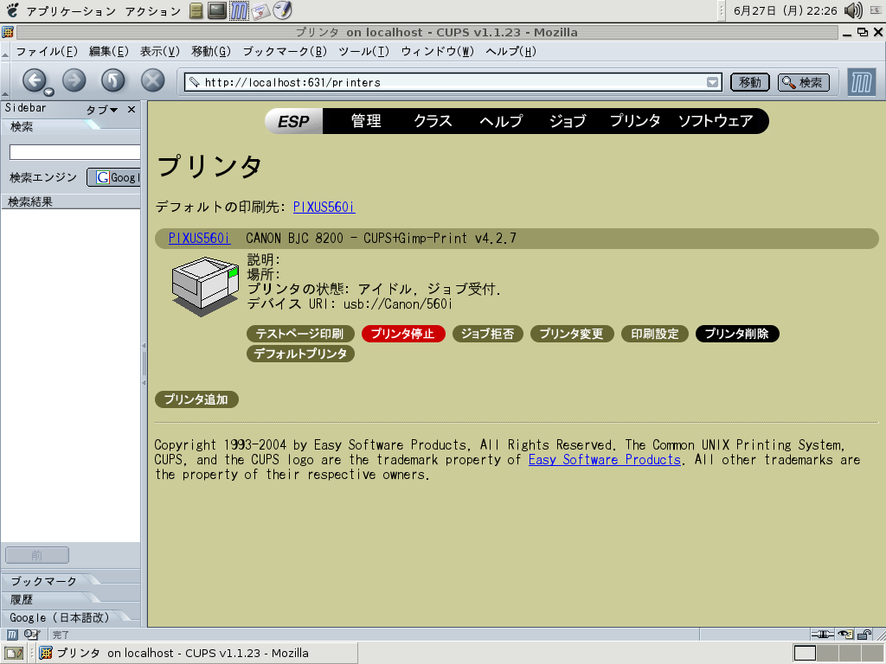Click the online/offline connection icon in status bar

coord(822,635)
